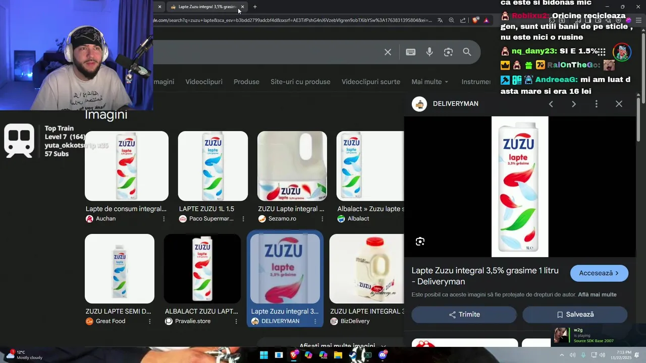Open Brave Rewards triangle icon
This screenshot has height=363, width=646.
[x=486, y=20]
